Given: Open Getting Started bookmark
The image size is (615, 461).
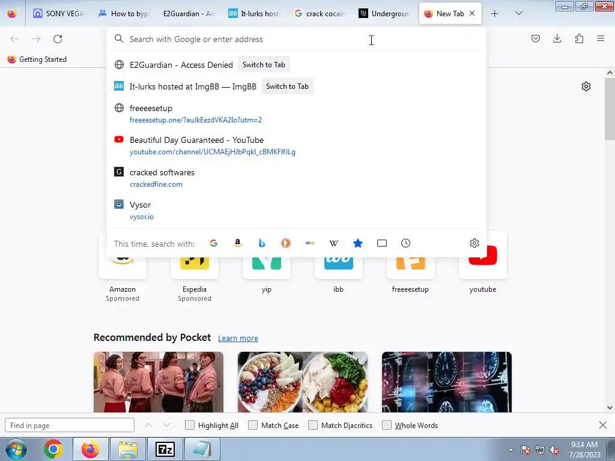Looking at the screenshot, I should point(37,59).
